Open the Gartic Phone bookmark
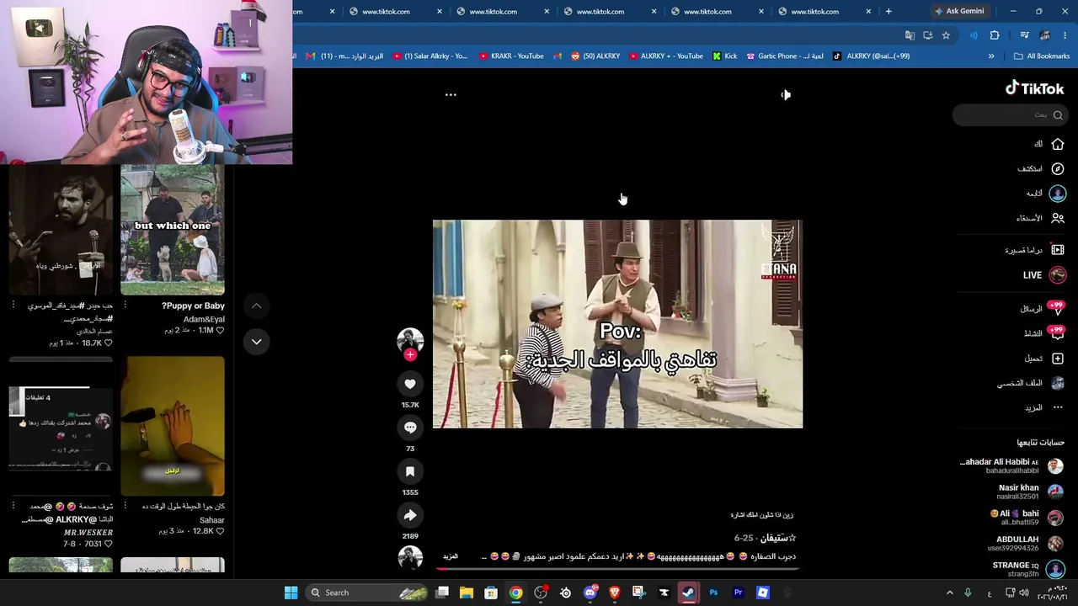The image size is (1078, 606). (785, 56)
